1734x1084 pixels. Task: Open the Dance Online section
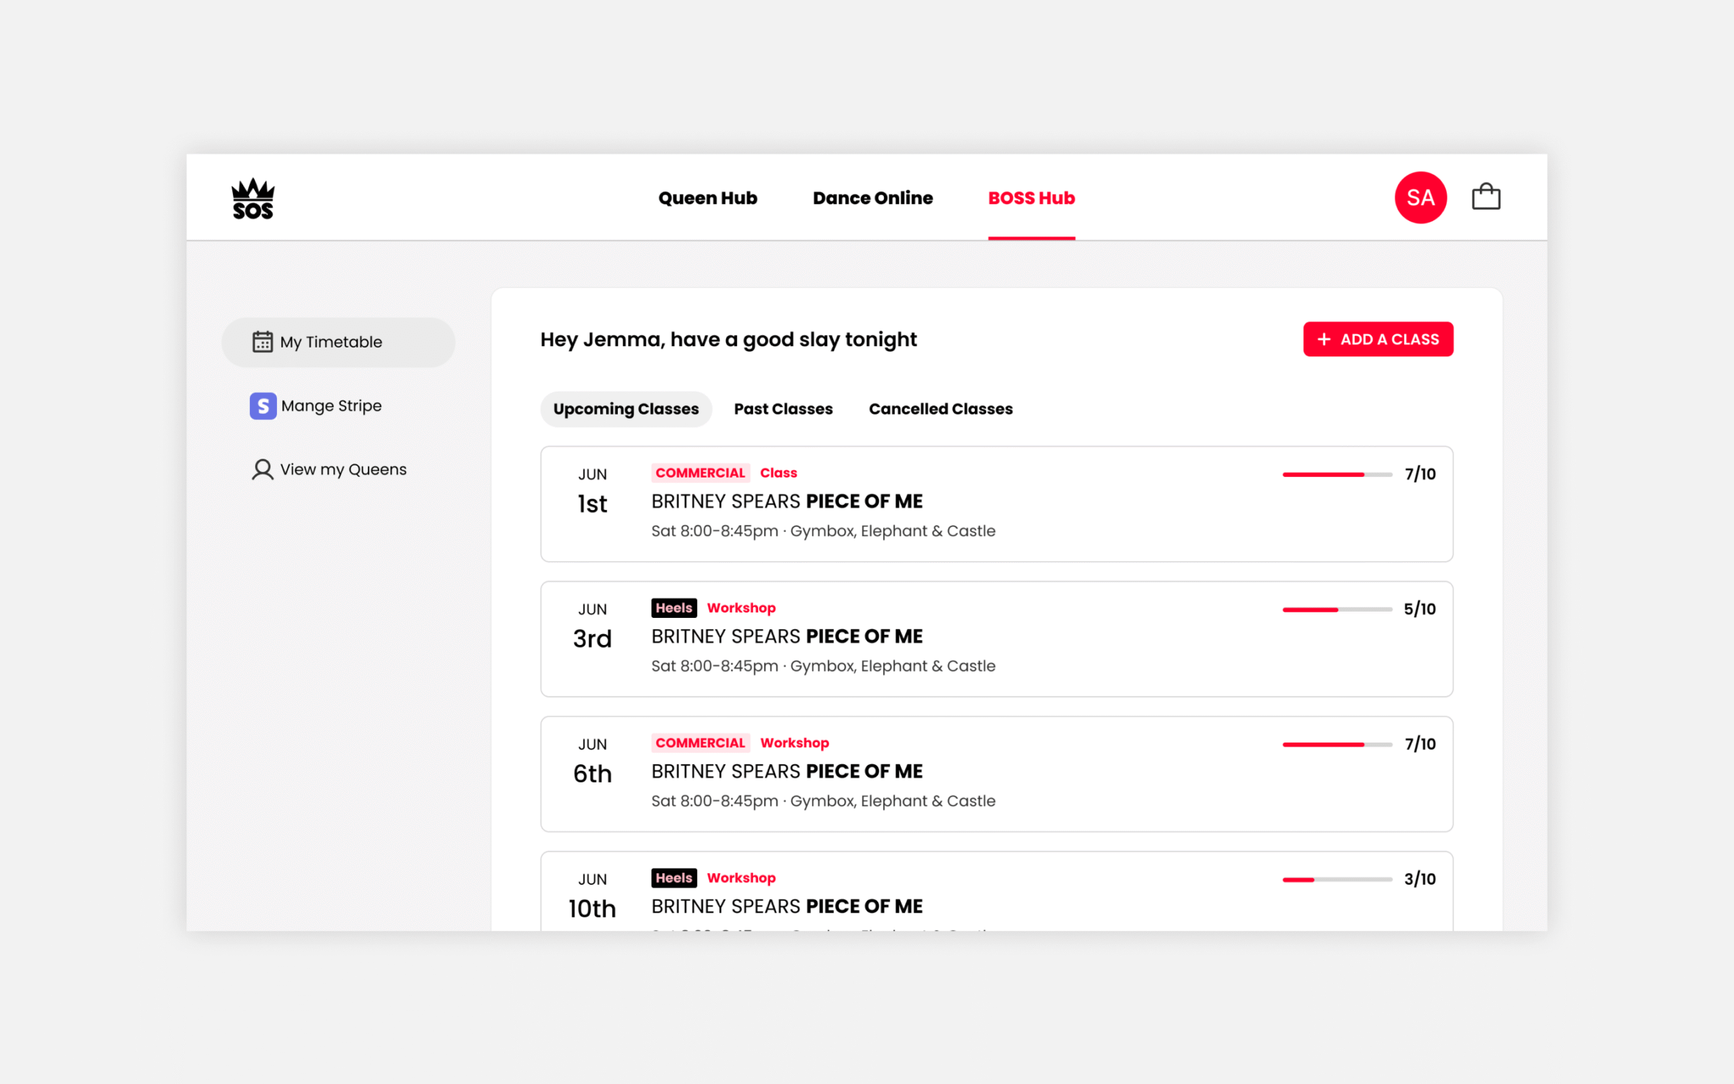872,198
